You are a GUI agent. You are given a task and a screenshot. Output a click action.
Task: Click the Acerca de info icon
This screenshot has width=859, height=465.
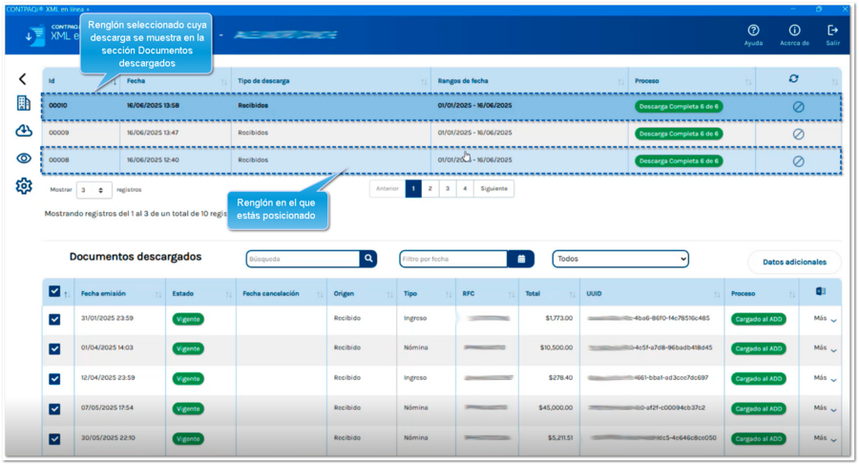pyautogui.click(x=794, y=32)
